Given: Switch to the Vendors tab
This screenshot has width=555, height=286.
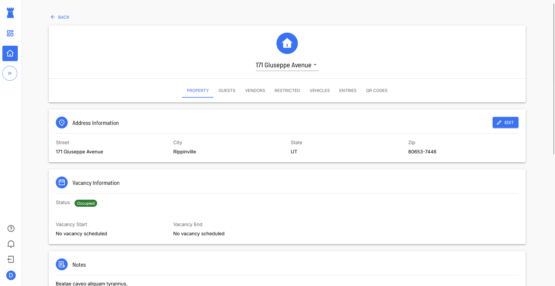Looking at the screenshot, I should pyautogui.click(x=255, y=90).
